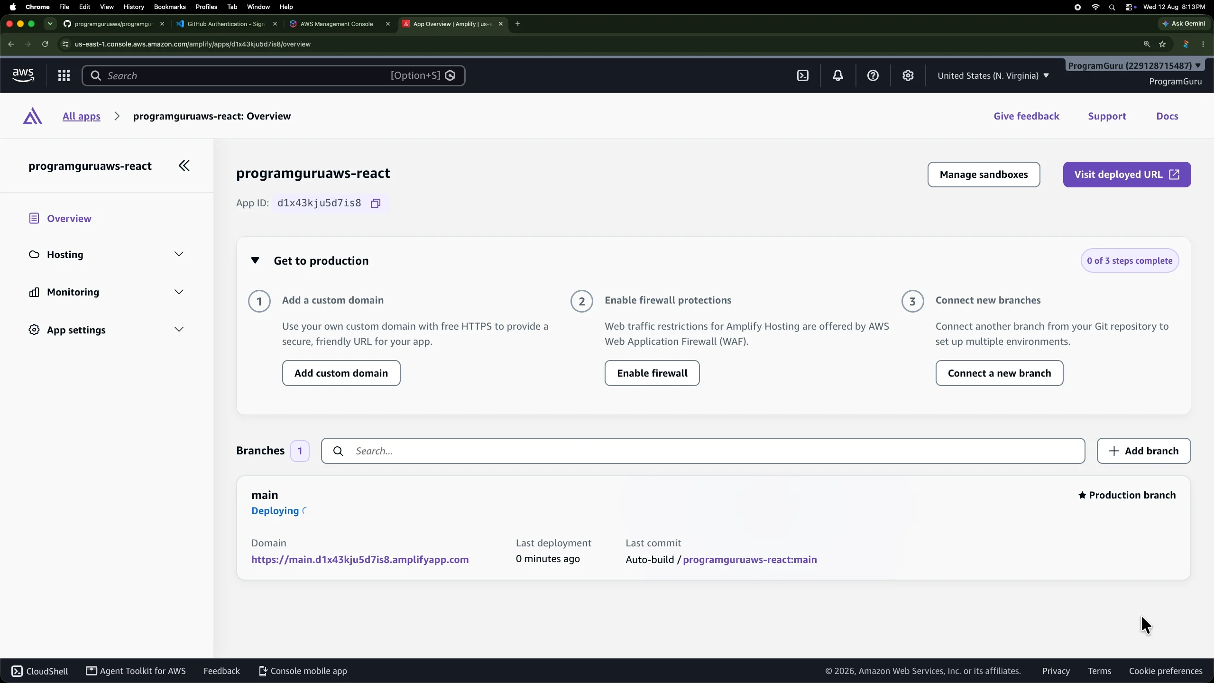Click the Amplify logo icon

click(32, 116)
